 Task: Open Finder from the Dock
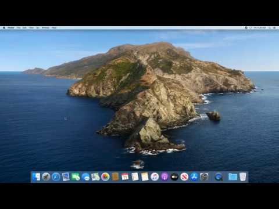click(36, 177)
